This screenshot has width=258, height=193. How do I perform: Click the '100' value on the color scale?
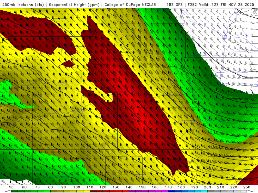[x=77, y=187]
